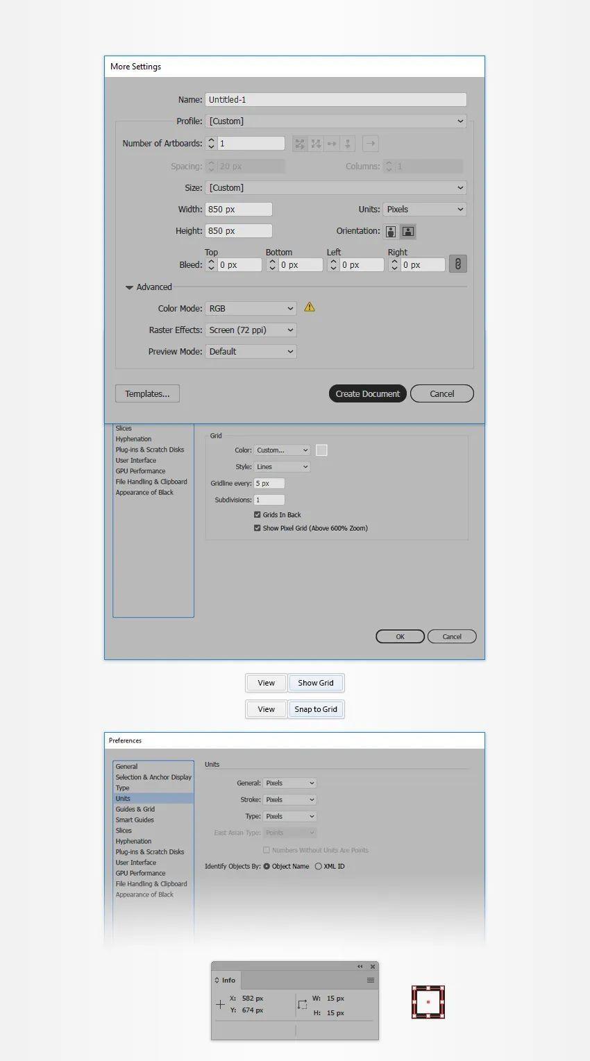
Task: Click the Templates... button
Action: point(147,393)
